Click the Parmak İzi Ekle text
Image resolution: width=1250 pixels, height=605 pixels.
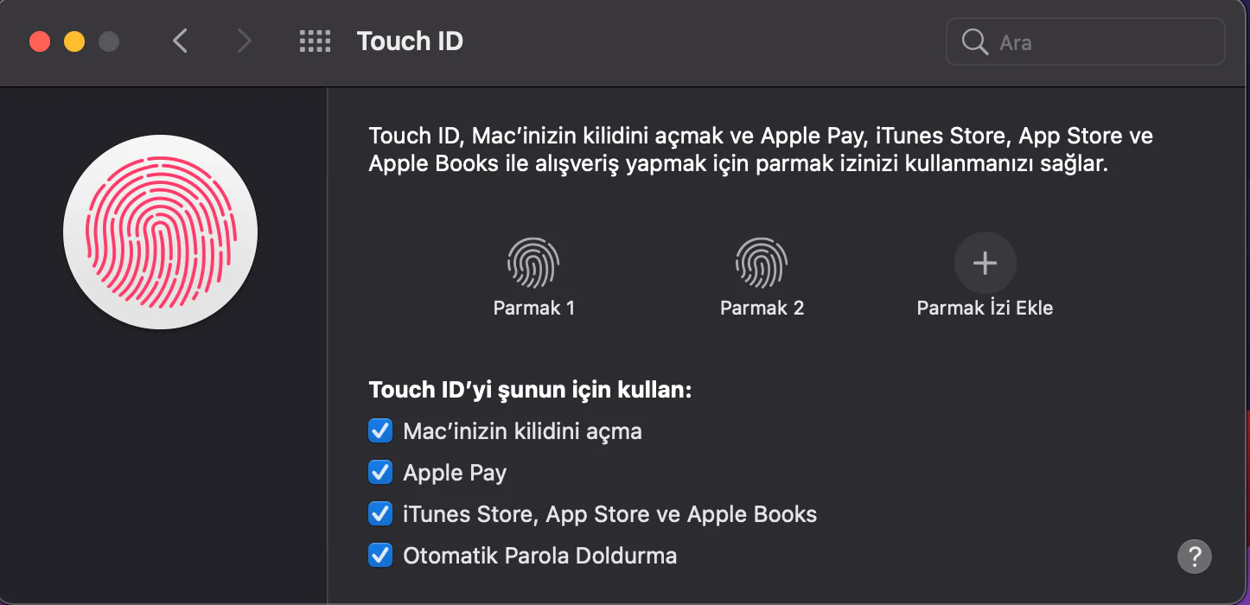985,308
